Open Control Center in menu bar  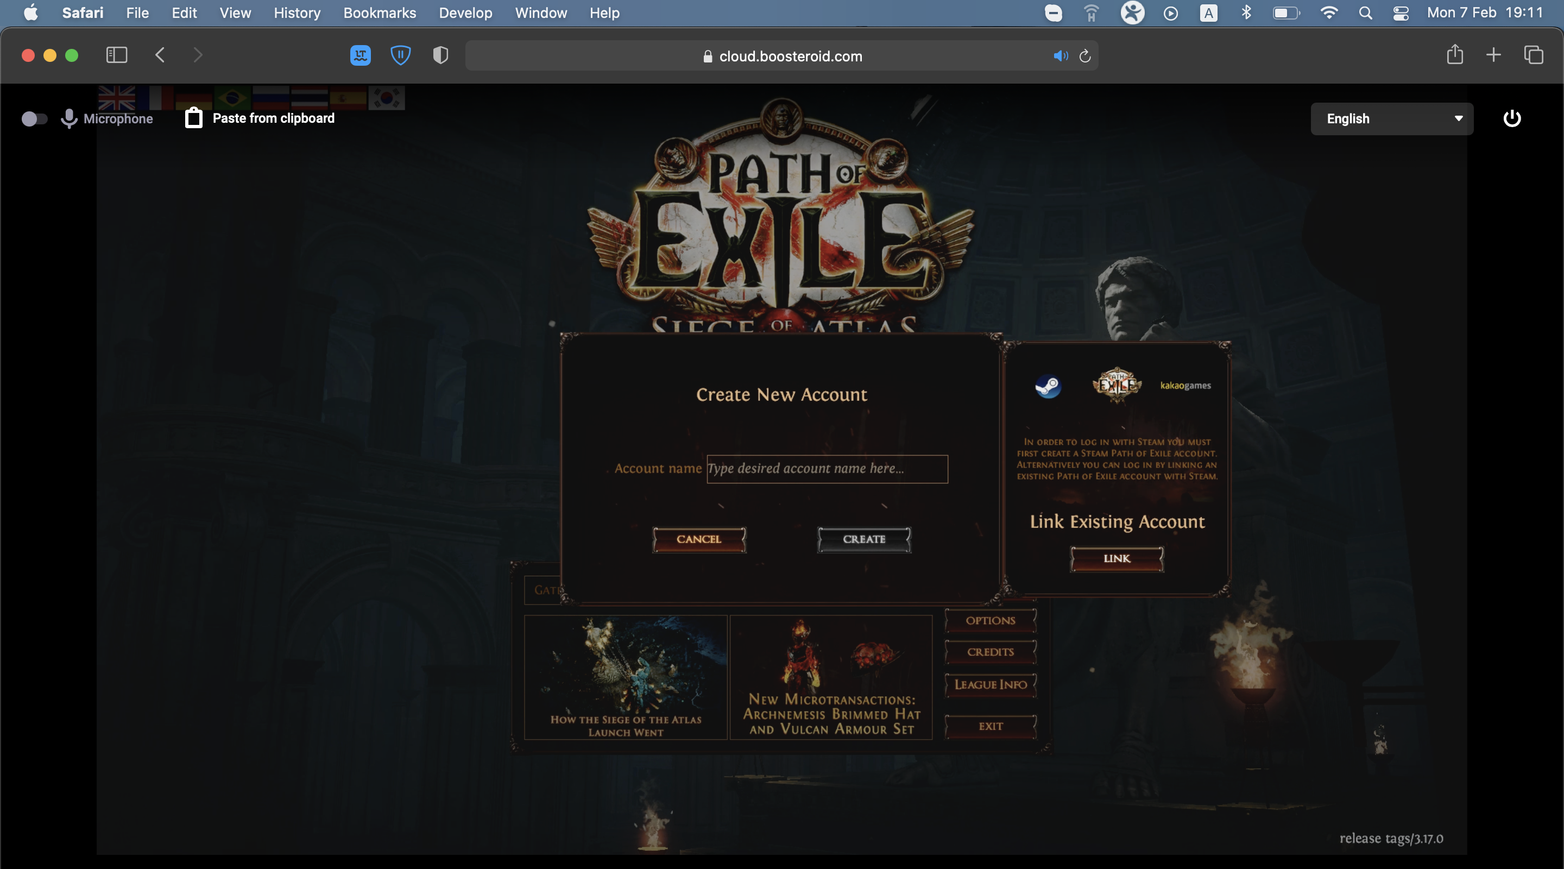[1401, 12]
